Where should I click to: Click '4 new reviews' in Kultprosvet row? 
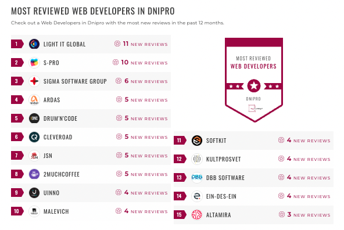pos(309,159)
